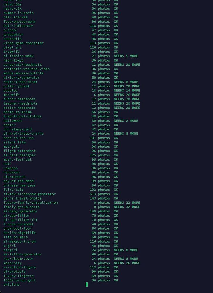Click the future-family-visualization entry
The image size is (213, 293).
pos(31,202)
